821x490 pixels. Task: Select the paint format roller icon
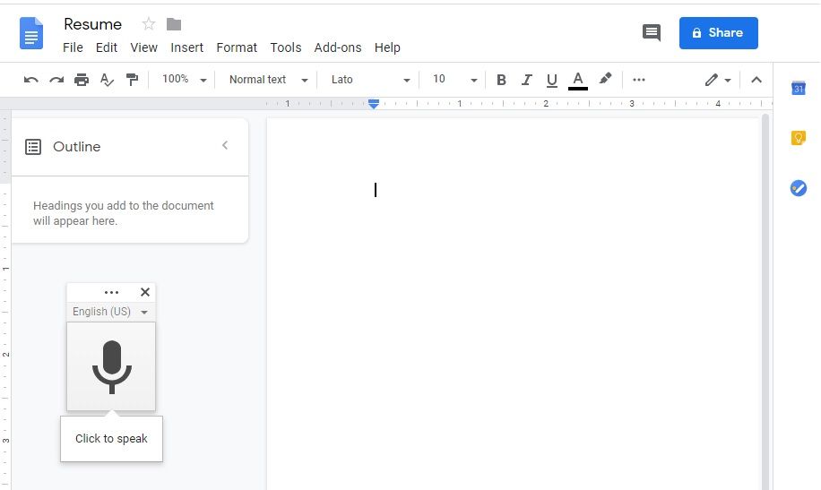(x=133, y=80)
